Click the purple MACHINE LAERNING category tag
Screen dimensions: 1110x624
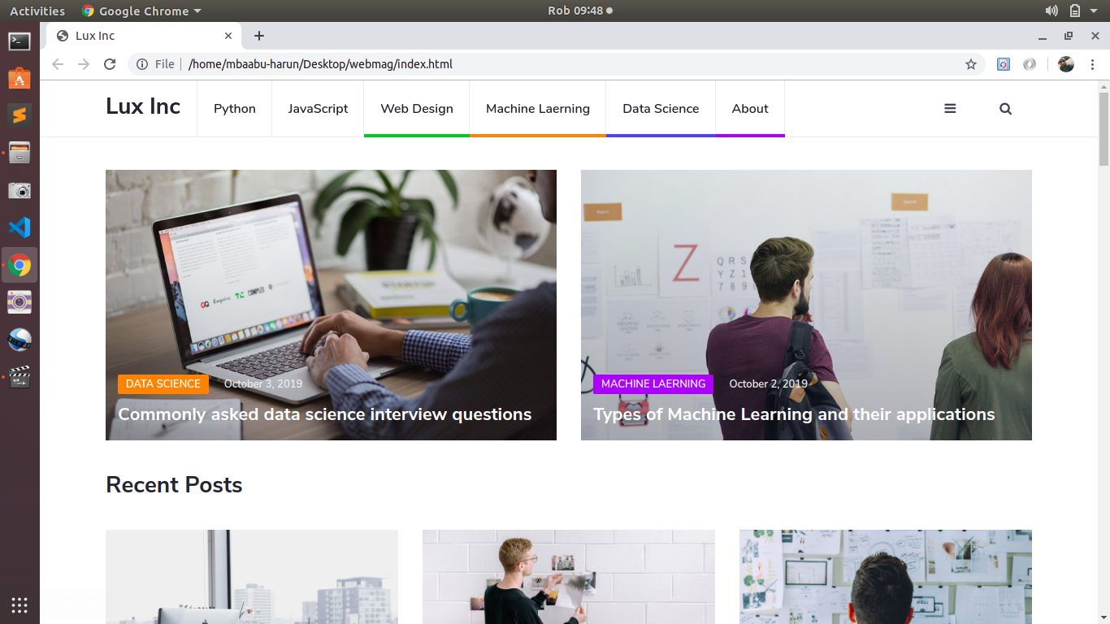point(653,384)
